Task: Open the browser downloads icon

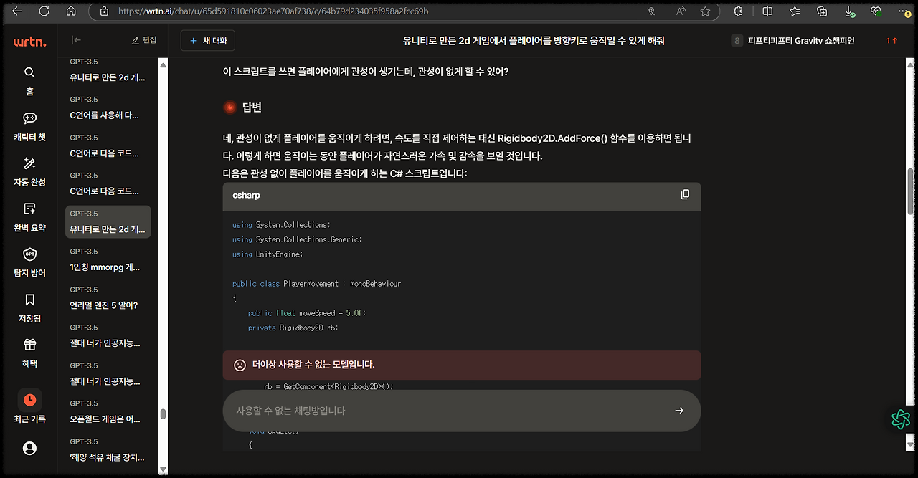Action: click(x=850, y=11)
